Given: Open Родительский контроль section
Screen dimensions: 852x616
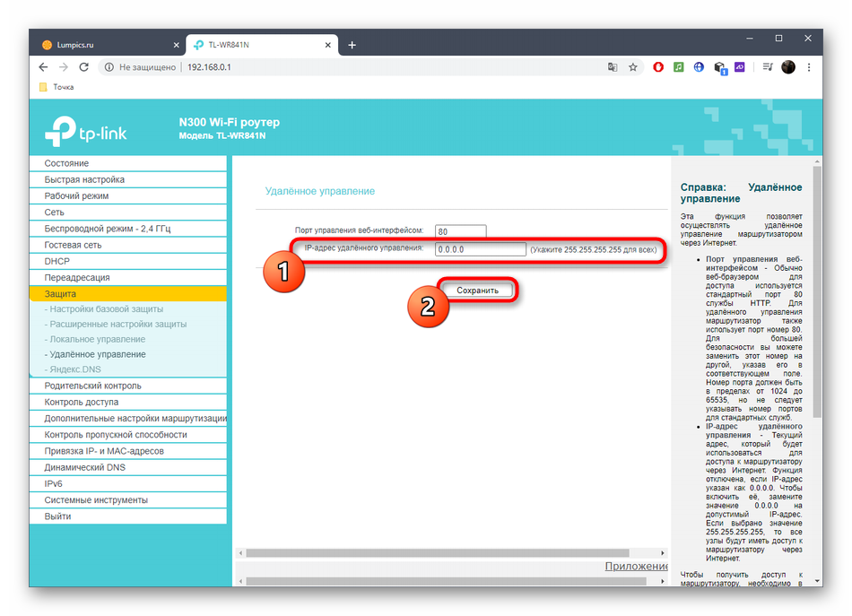Looking at the screenshot, I should tap(127, 386).
